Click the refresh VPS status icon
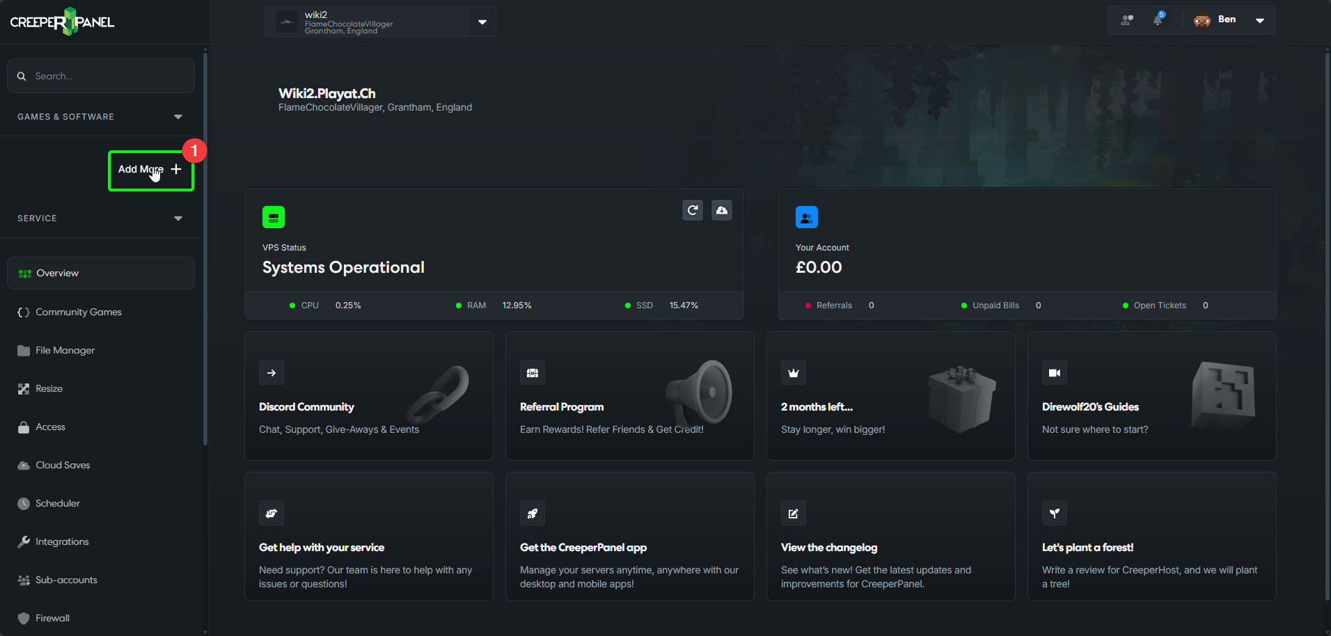 coord(692,210)
